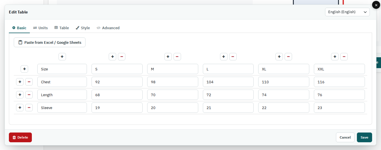This screenshot has width=381, height=150.
Task: Add a row below the Length row
Action: 20,95
